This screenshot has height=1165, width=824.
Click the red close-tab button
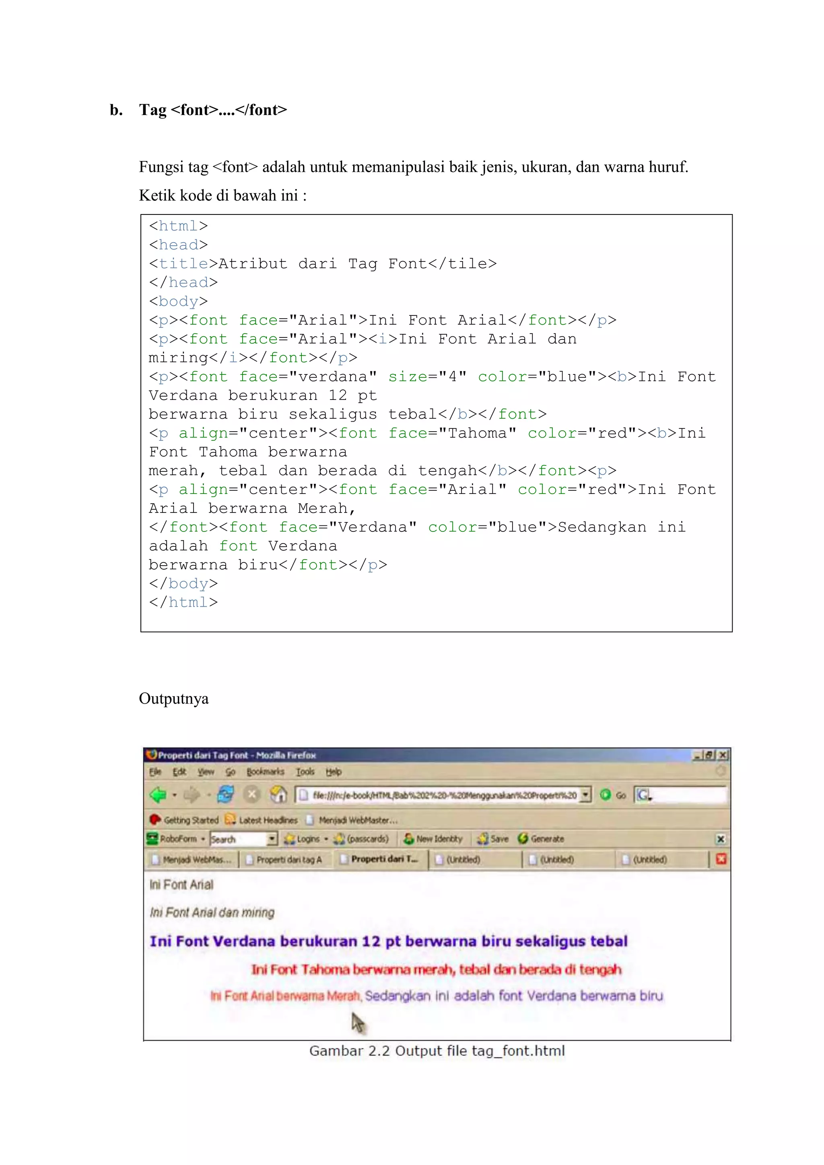click(x=721, y=859)
